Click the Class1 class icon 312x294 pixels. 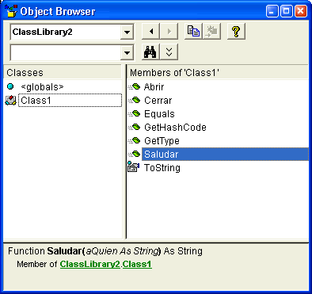coord(10,101)
